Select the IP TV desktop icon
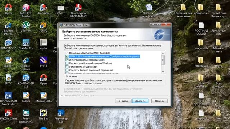Screen dimensions: 230x129 (8, 80)
